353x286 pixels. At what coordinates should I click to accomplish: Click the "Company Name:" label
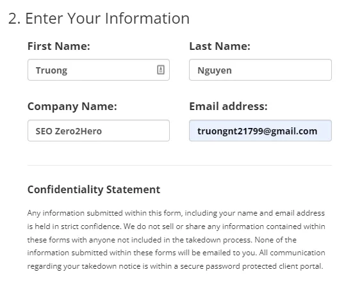[72, 106]
